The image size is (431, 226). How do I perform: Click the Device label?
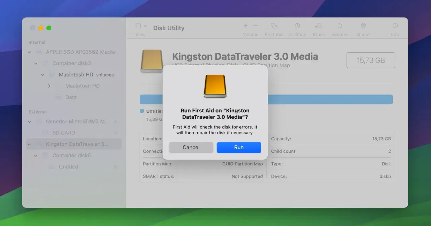(x=279, y=176)
